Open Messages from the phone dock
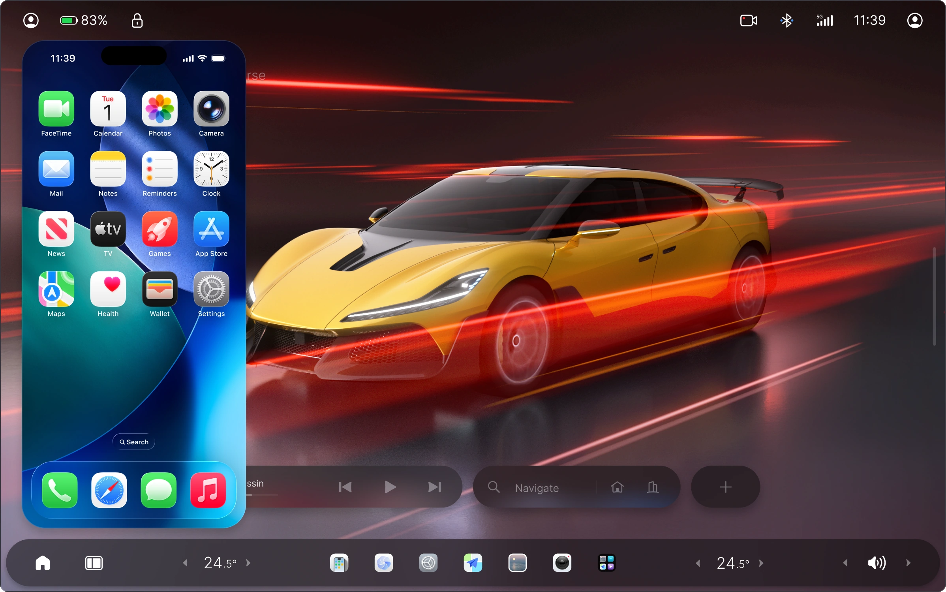Screen dimensions: 946x592 (159, 490)
